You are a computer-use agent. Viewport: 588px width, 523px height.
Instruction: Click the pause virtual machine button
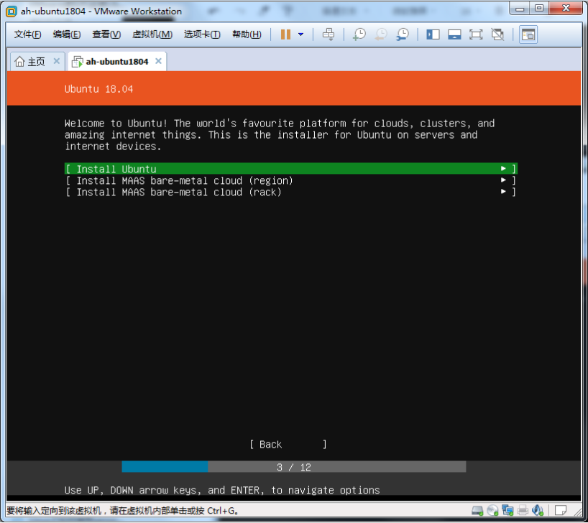[285, 34]
